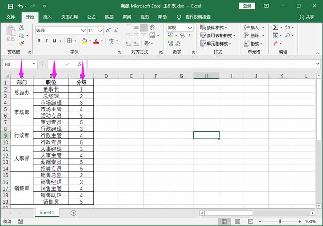Click the phonetic guide wén icon

point(112,41)
